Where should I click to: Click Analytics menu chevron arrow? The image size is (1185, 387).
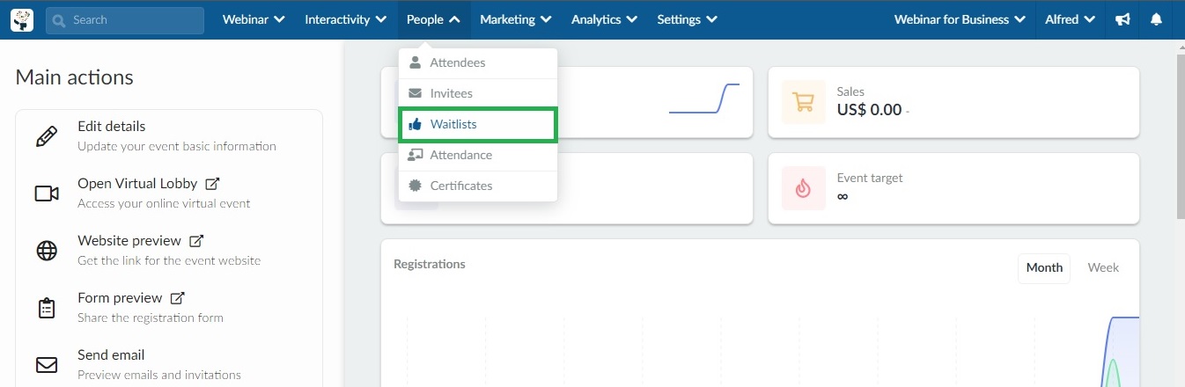click(632, 19)
